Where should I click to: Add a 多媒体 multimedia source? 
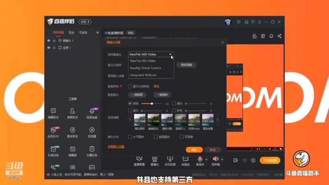185,161
